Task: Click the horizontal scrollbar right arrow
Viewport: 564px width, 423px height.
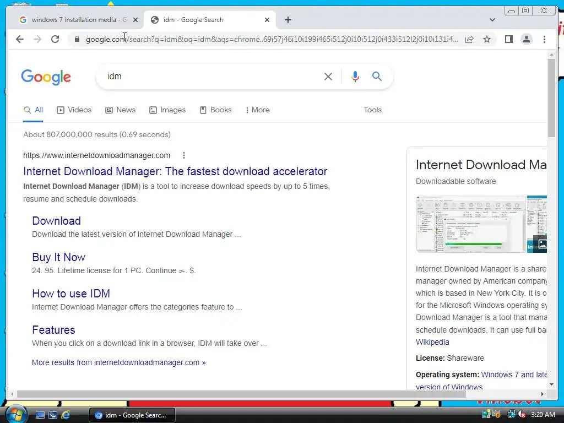Action: pos(543,394)
